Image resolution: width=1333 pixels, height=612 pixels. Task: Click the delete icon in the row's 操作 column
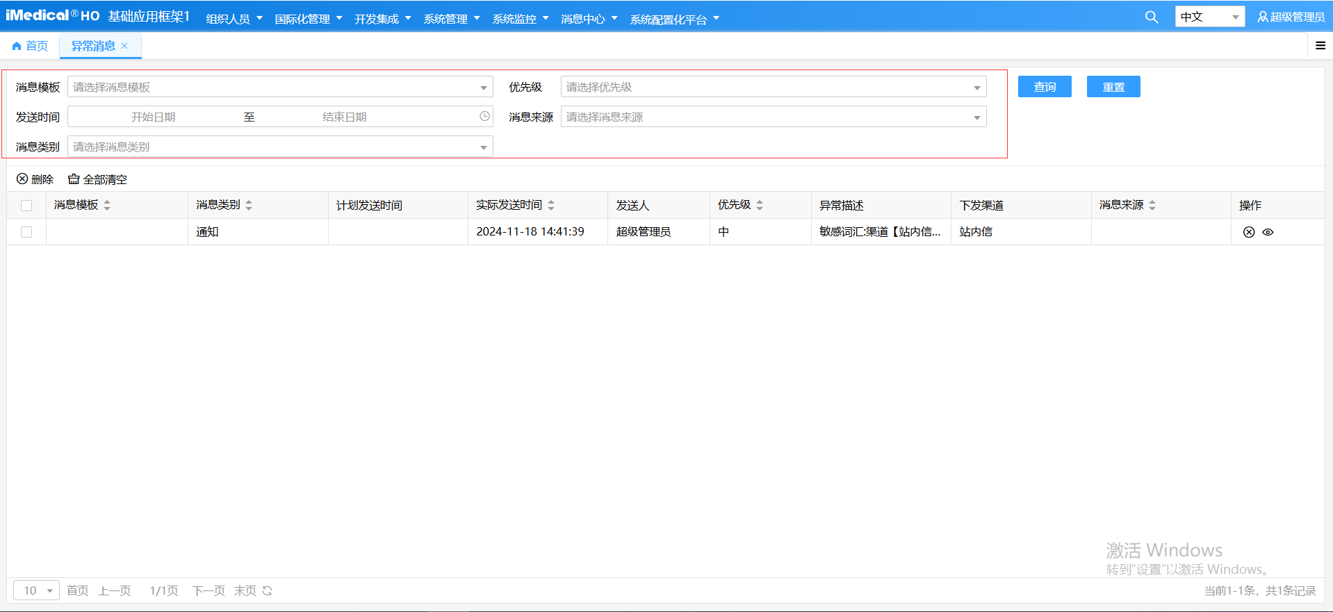1248,232
